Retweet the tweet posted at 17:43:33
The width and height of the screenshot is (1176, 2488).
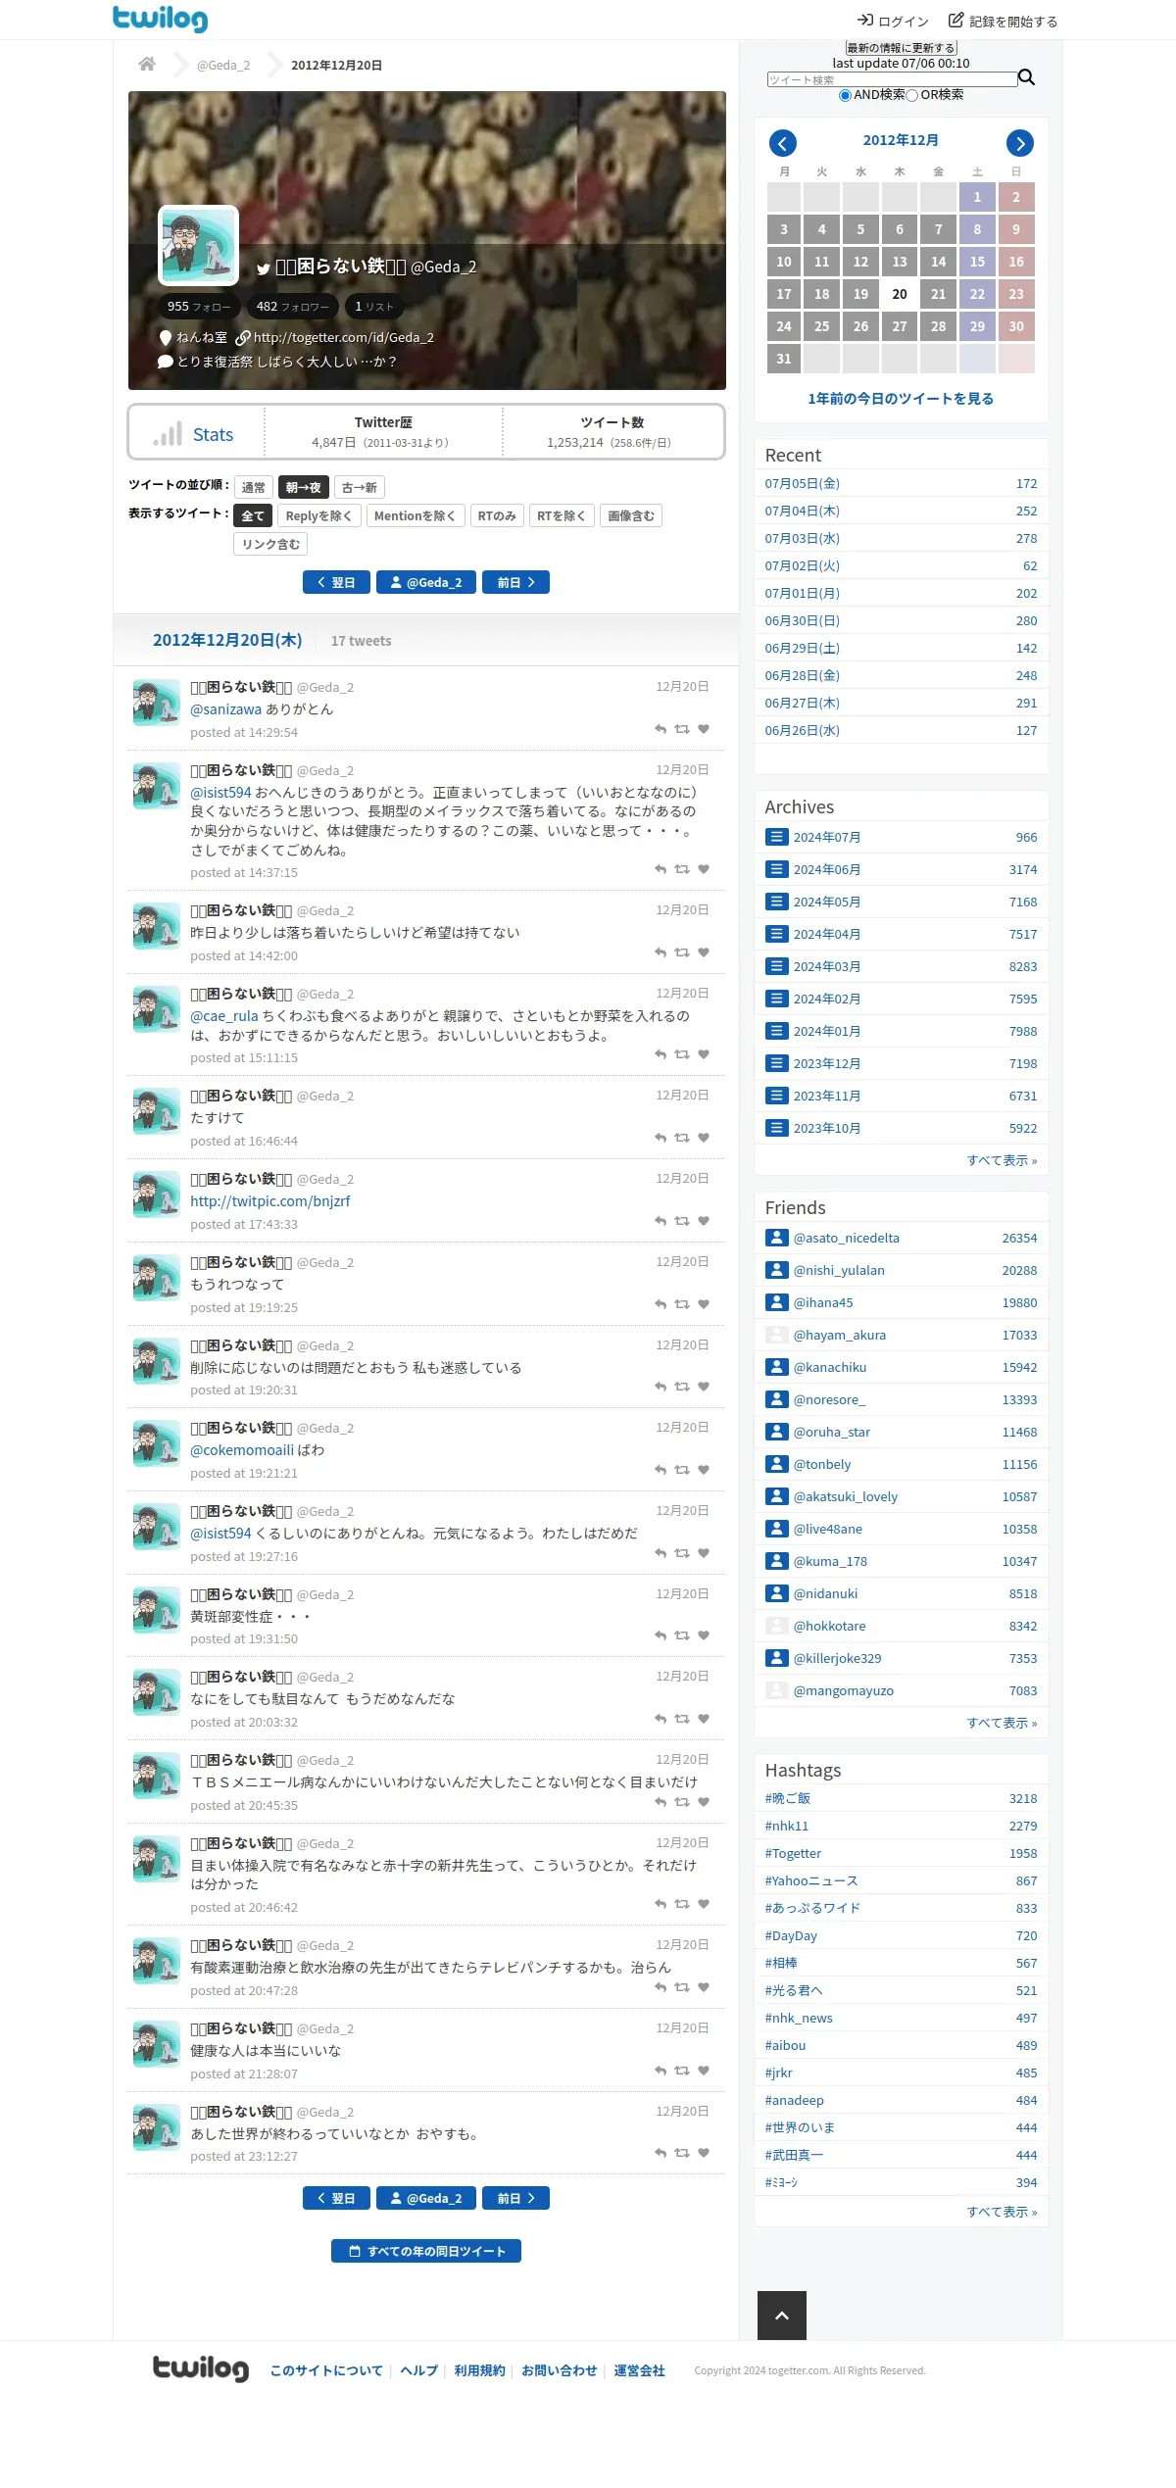click(682, 1221)
